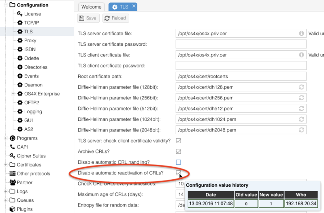
Task: Click the Root certificate path field
Action: pos(241,76)
